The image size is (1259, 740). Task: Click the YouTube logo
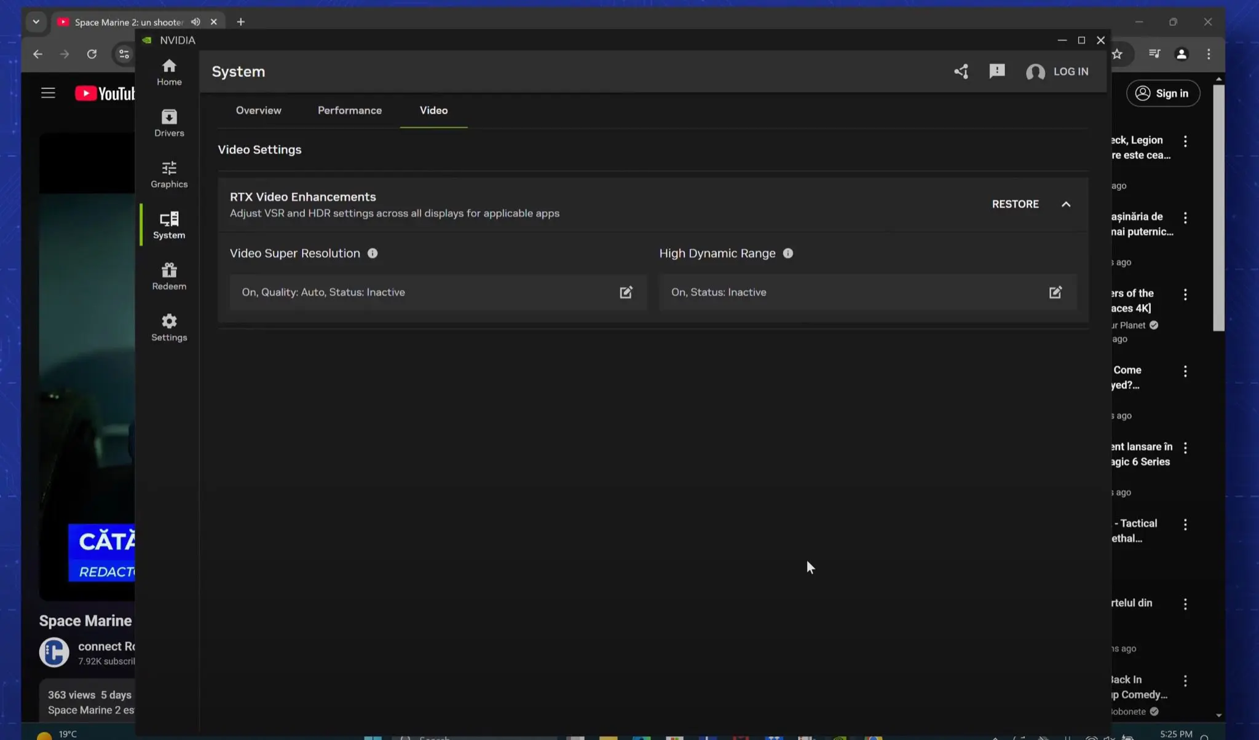[105, 93]
